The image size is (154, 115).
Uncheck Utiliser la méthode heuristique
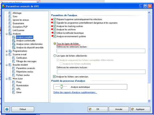pyautogui.click(x=55, y=33)
